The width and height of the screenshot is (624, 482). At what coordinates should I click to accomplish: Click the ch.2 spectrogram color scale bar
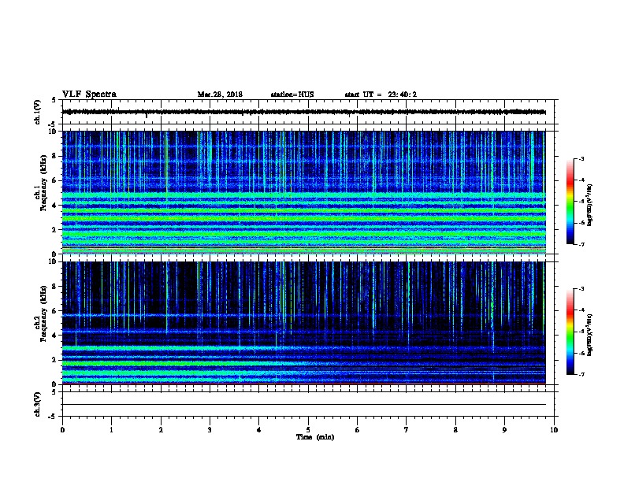click(570, 332)
